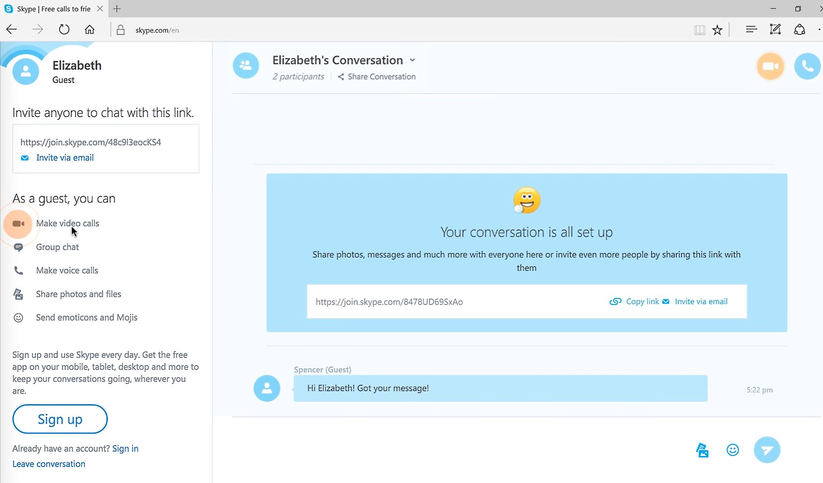Click the laughing emoticon in the setup card
This screenshot has width=823, height=483.
click(527, 200)
